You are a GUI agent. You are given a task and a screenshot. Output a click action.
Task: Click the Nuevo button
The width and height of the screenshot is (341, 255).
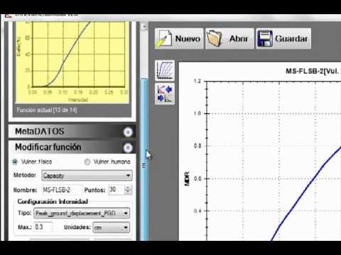pyautogui.click(x=179, y=38)
